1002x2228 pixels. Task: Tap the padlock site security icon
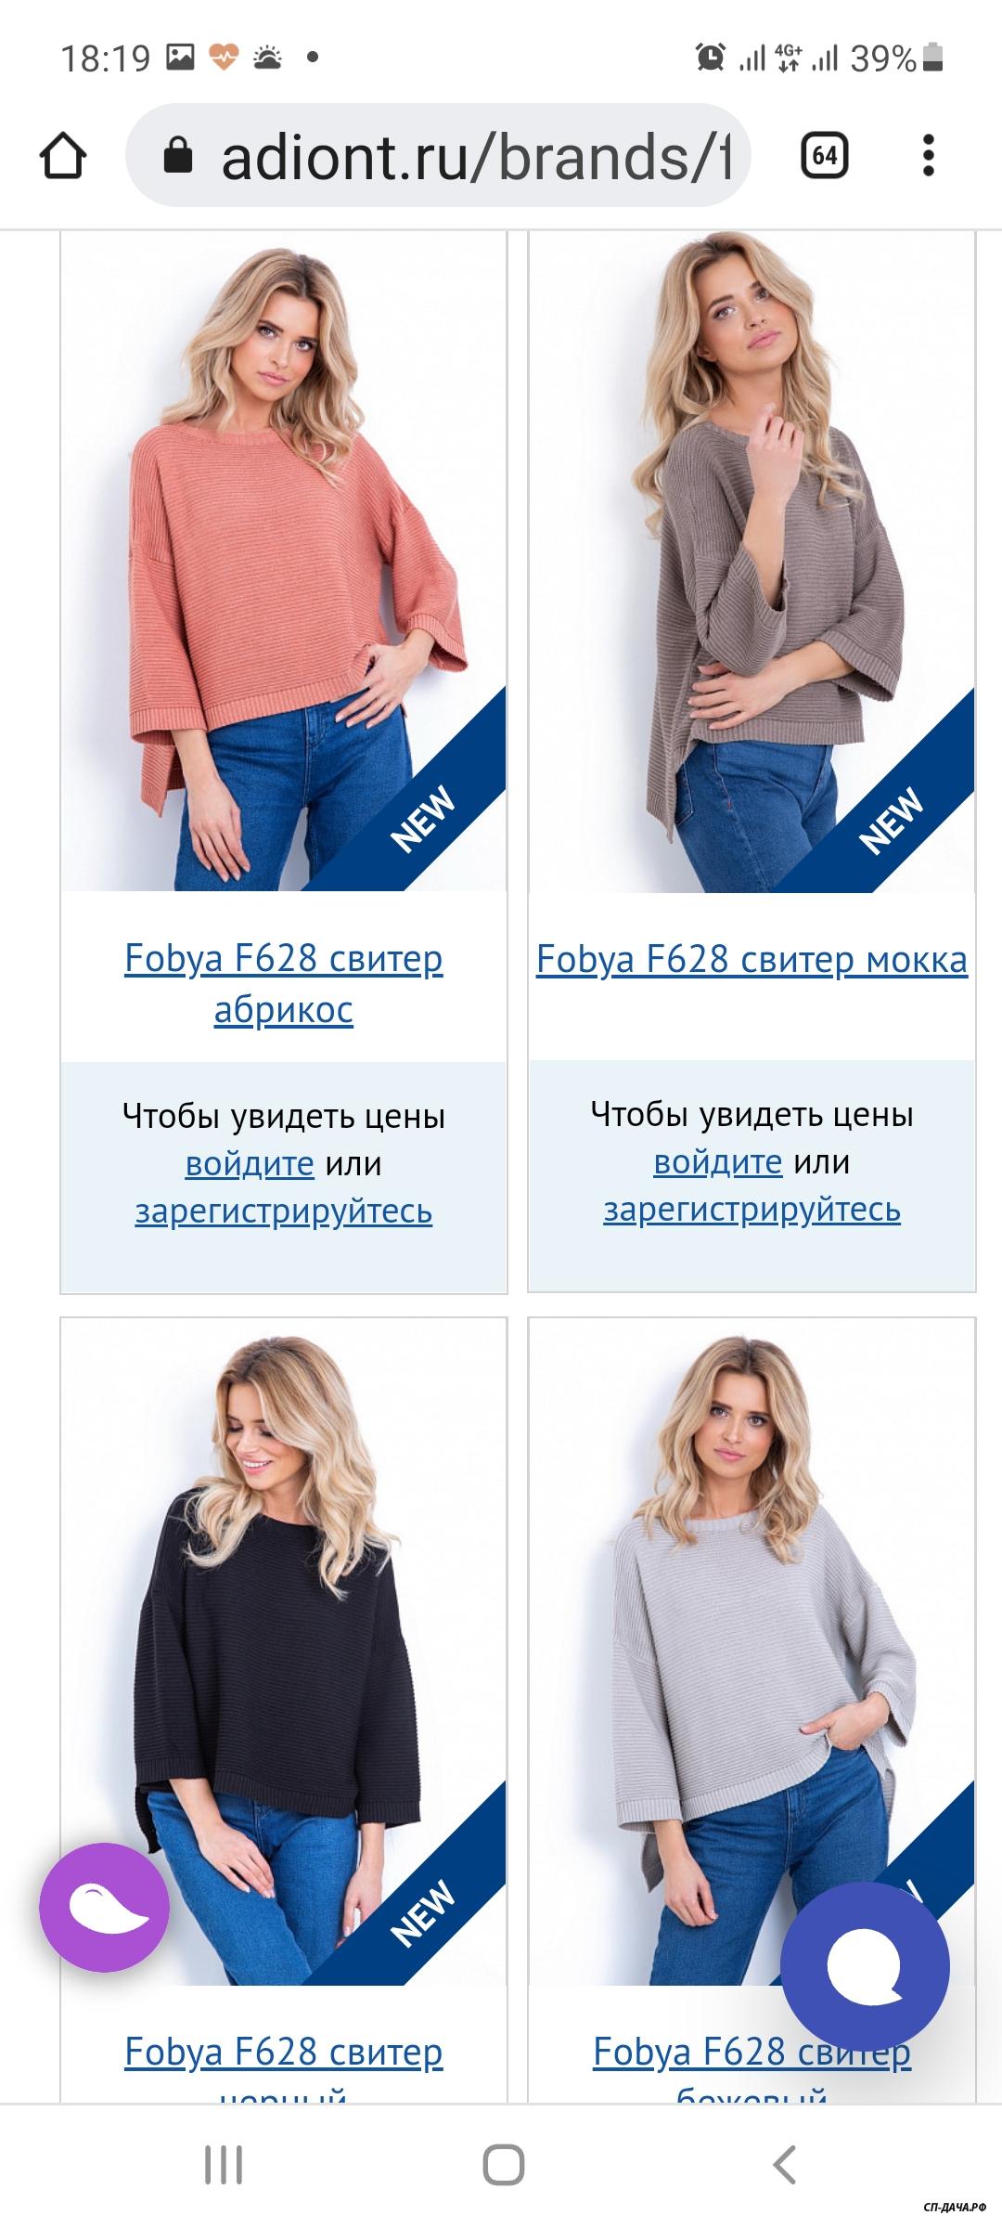pyautogui.click(x=177, y=156)
